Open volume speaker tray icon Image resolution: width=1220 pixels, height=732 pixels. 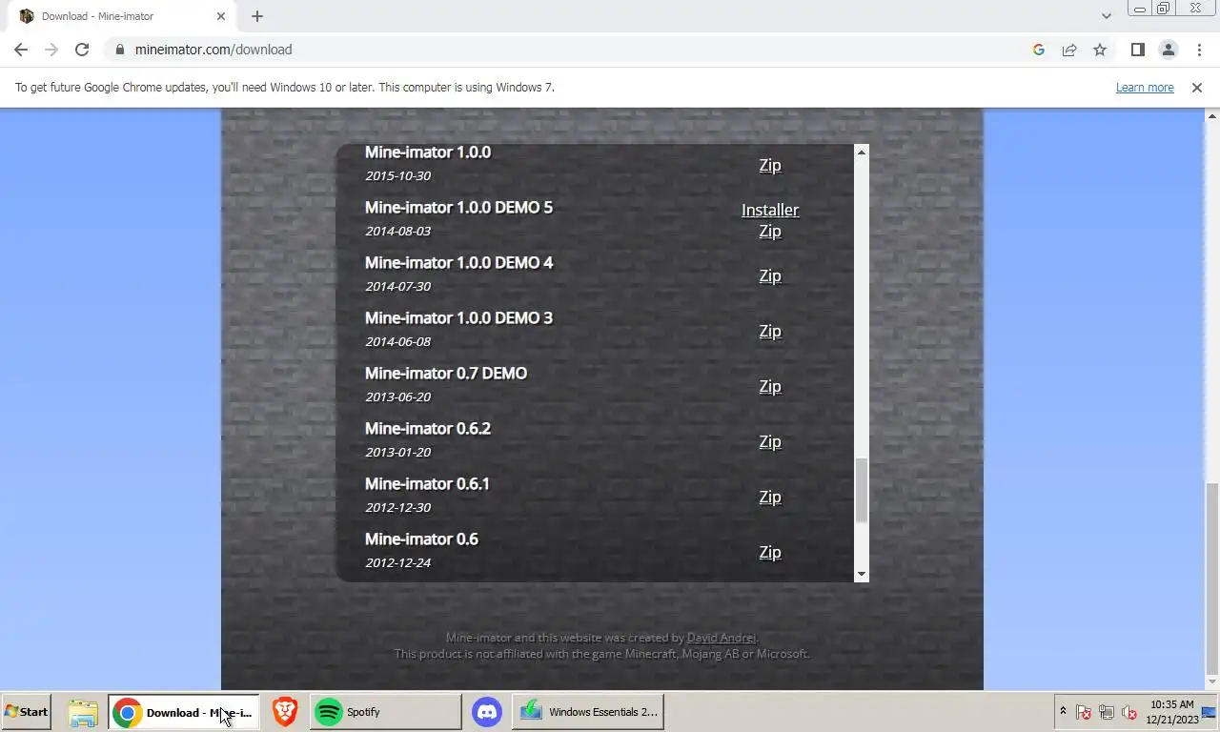(1129, 712)
